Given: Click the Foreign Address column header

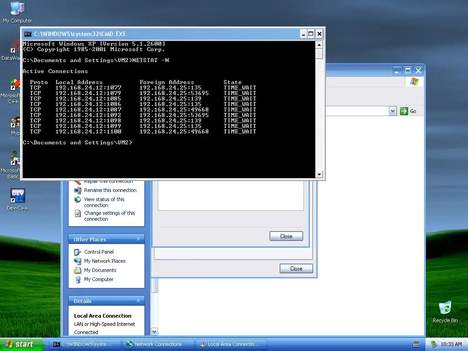Looking at the screenshot, I should [166, 82].
